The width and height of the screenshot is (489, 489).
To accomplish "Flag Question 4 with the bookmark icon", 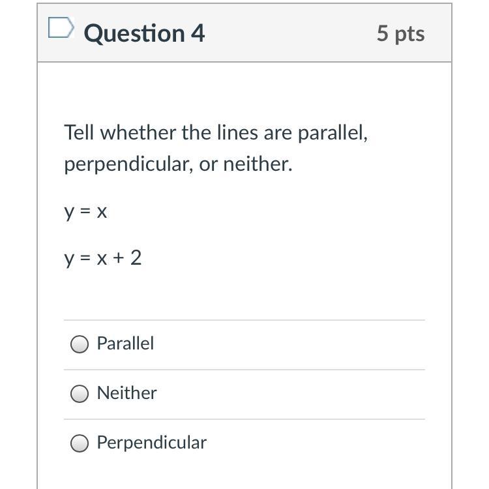I will click(x=60, y=28).
